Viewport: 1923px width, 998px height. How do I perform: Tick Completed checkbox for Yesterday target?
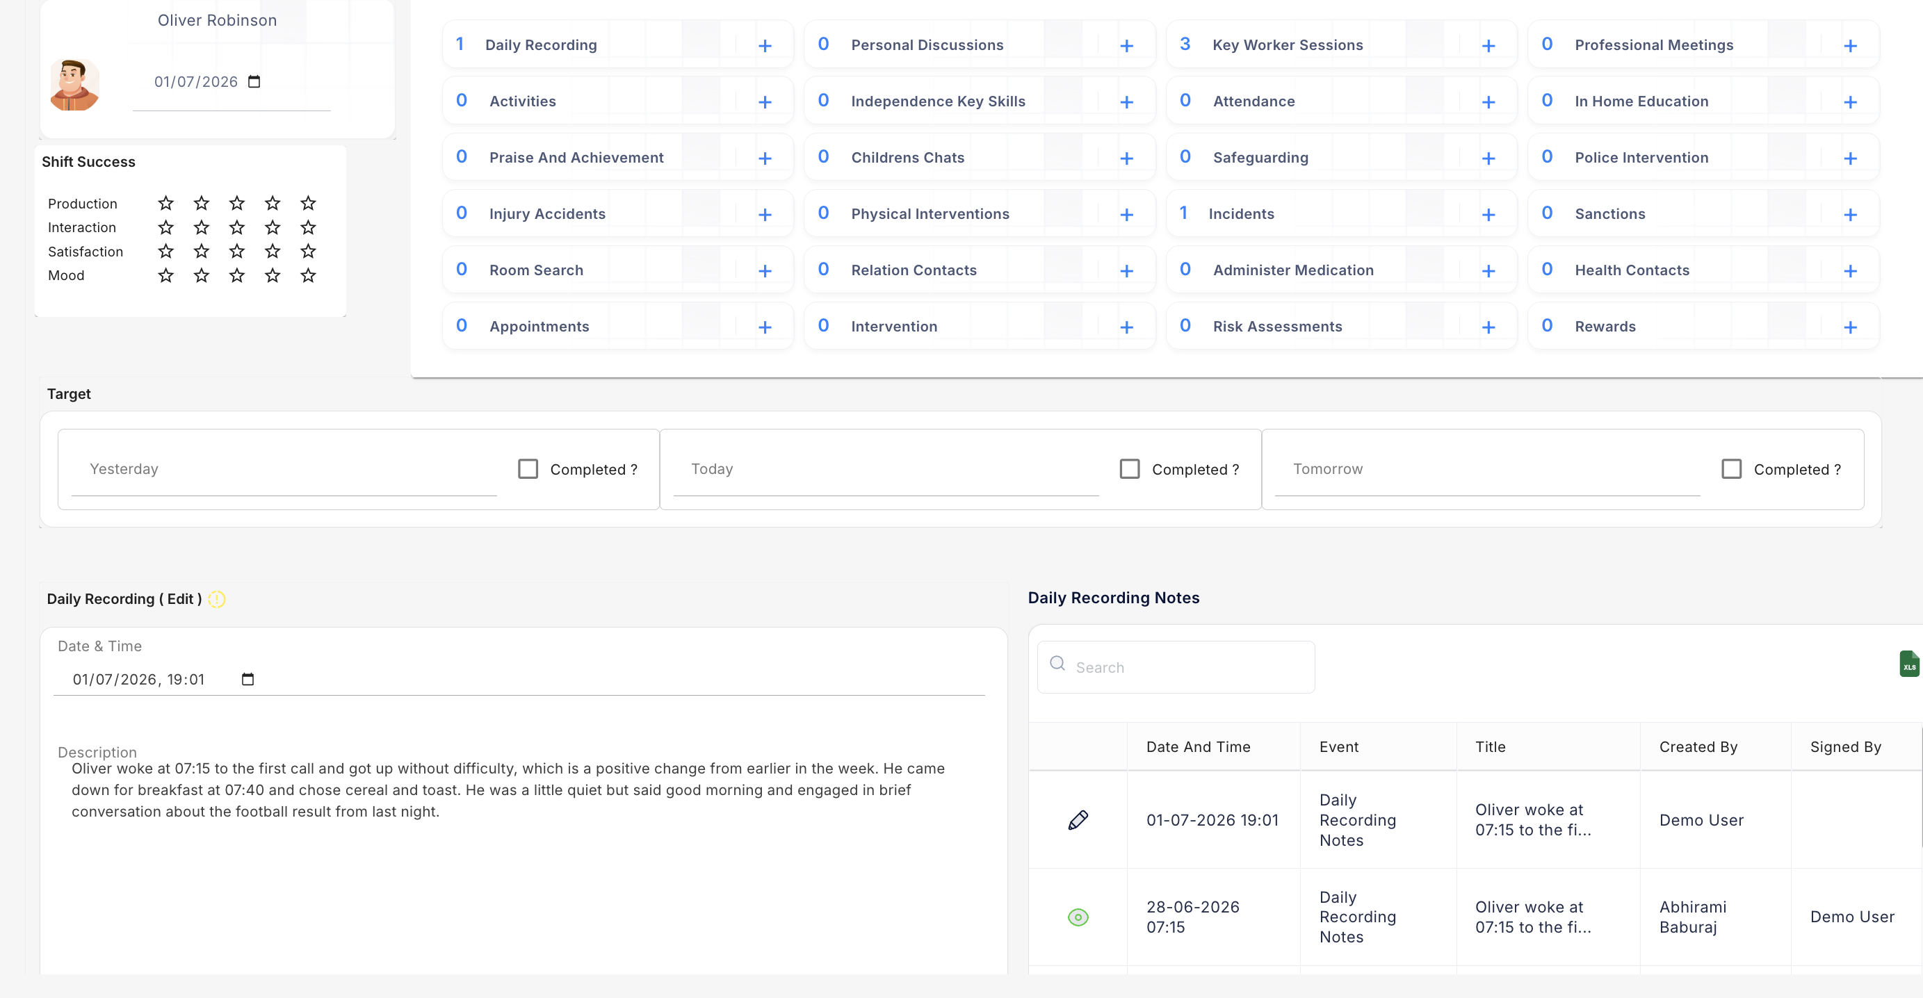pos(528,469)
